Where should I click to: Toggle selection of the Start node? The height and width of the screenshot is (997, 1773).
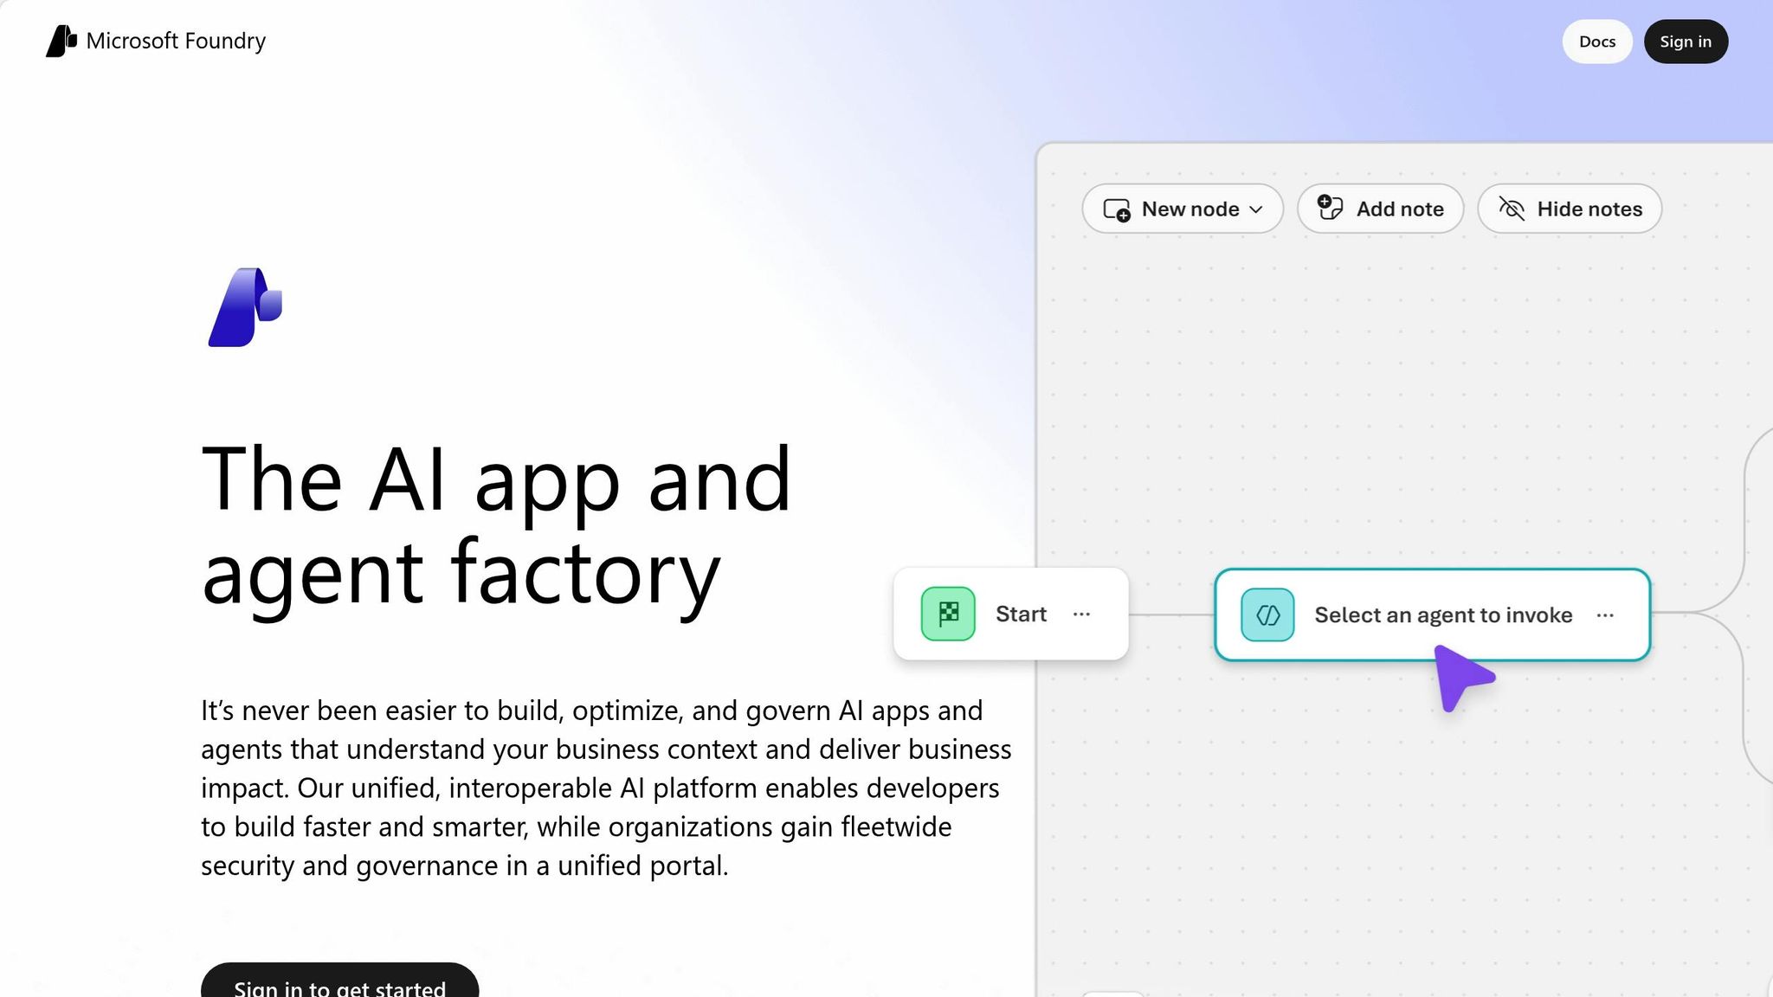(x=1010, y=614)
